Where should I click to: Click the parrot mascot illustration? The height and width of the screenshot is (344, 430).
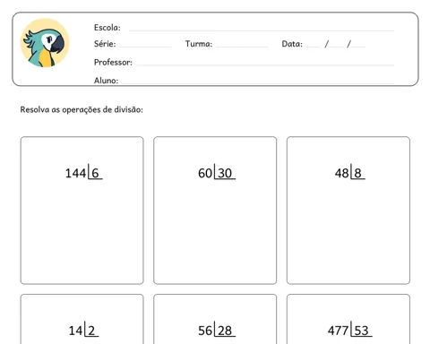coord(45,43)
